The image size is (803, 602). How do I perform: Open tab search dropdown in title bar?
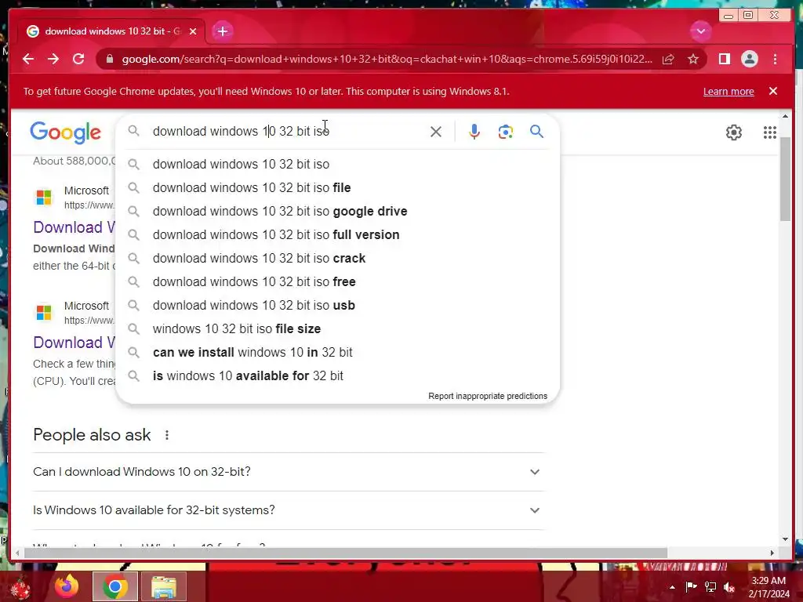coord(700,31)
